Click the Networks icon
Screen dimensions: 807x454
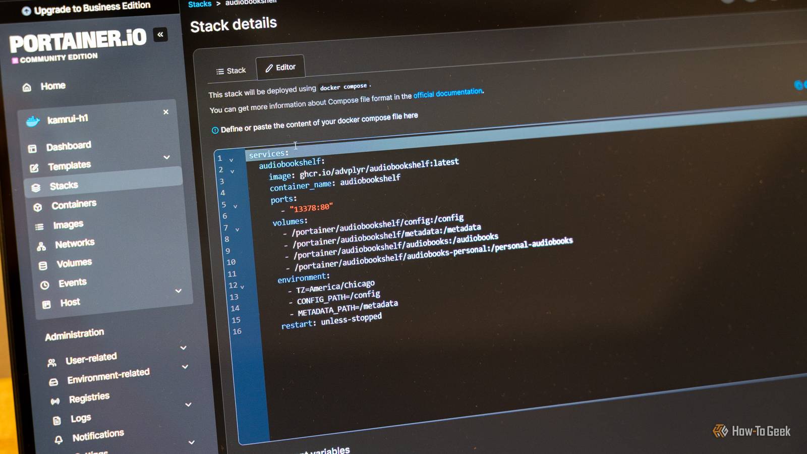pyautogui.click(x=41, y=246)
